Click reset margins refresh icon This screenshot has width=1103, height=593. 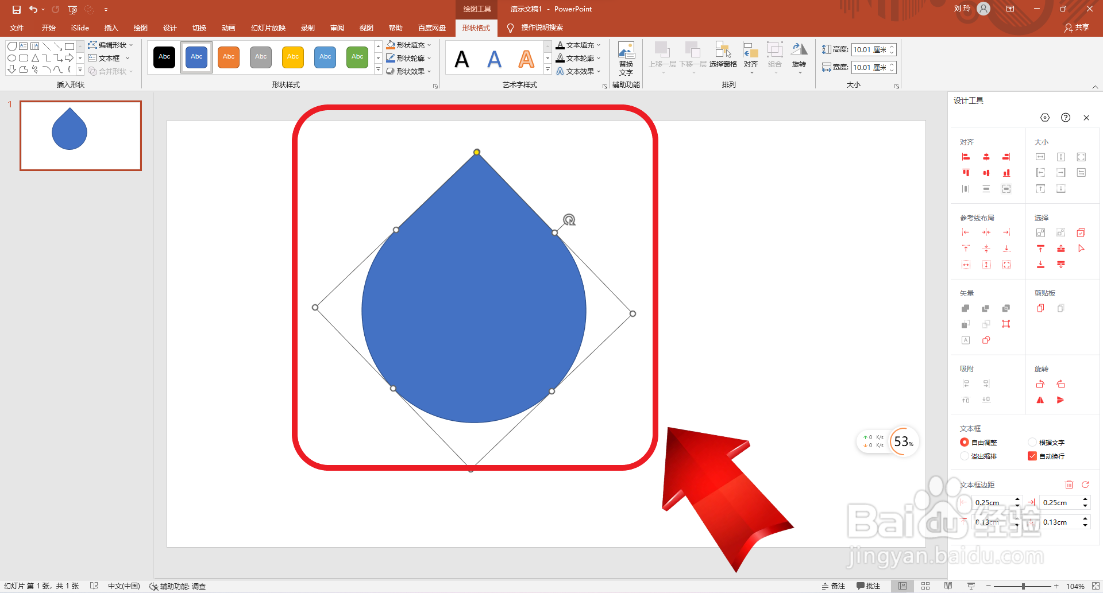click(1085, 485)
